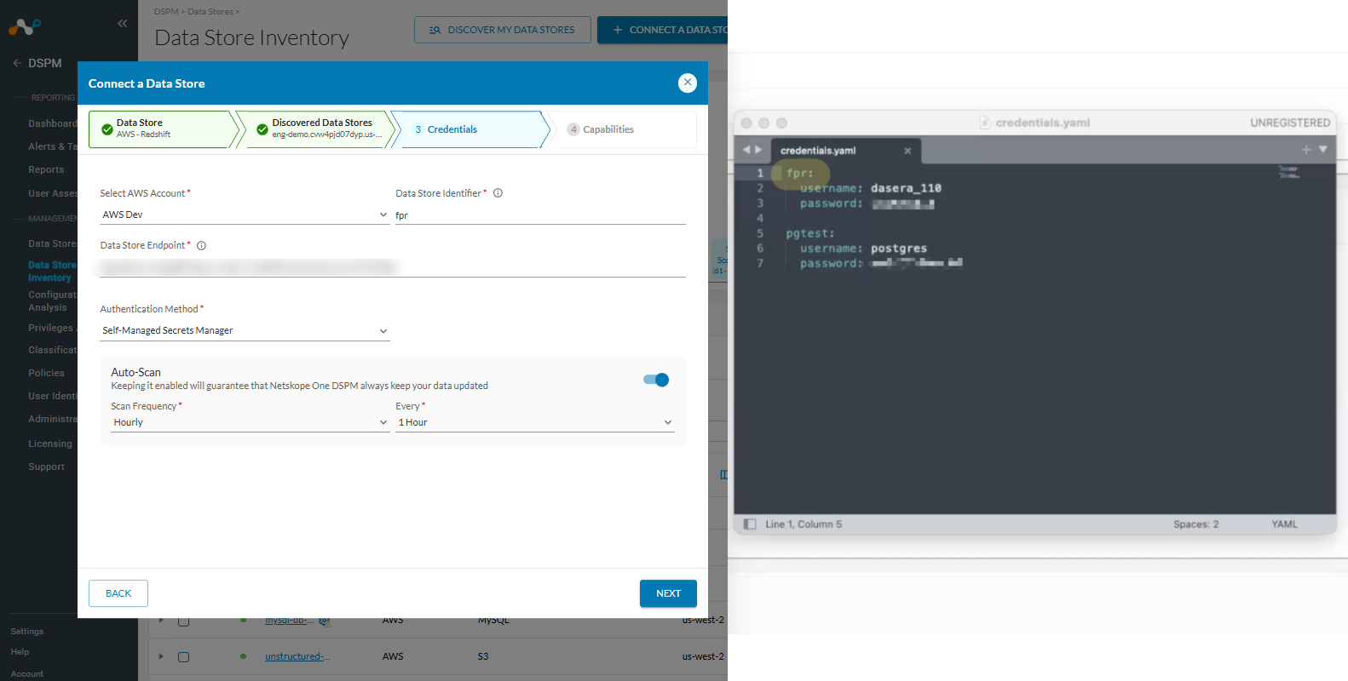
Task: Click Line 1, Column 5 status text
Action: [804, 524]
